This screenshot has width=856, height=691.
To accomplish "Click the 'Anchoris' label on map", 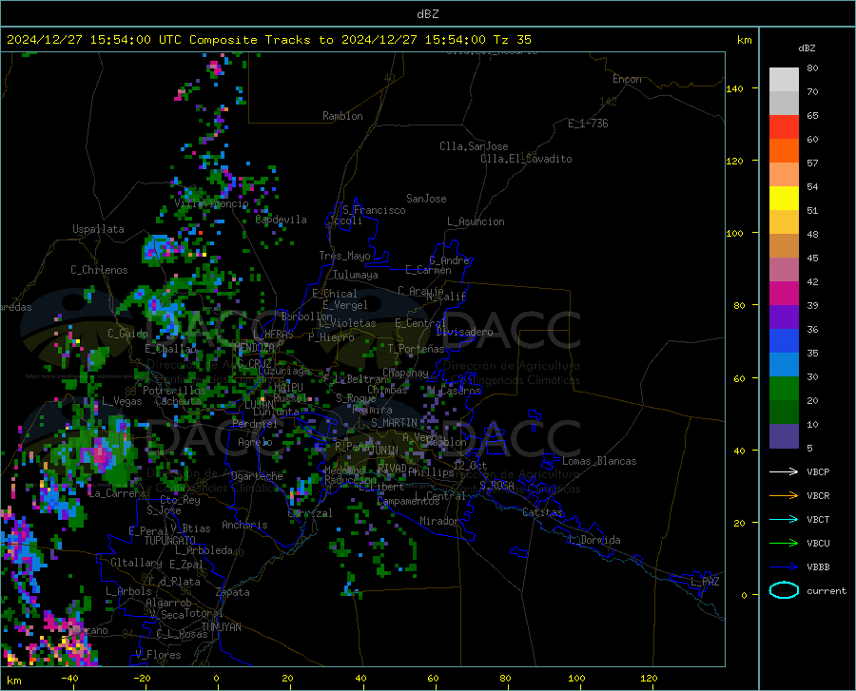I will click(244, 525).
